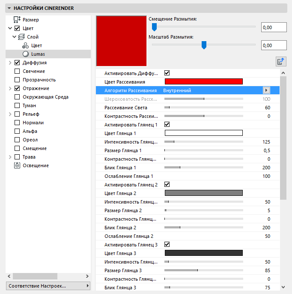Toggle Активировать Глянец 2 checkbox
The width and height of the screenshot is (292, 294).
pyautogui.click(x=167, y=184)
